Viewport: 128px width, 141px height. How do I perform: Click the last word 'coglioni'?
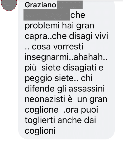40,131
